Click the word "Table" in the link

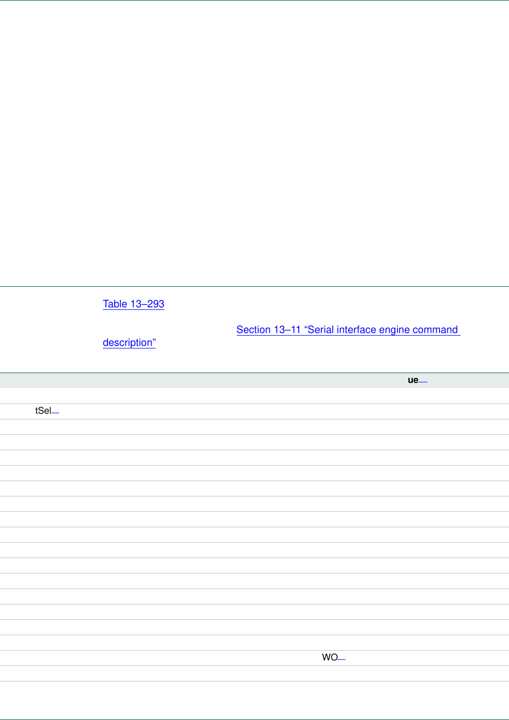pyautogui.click(x=115, y=304)
